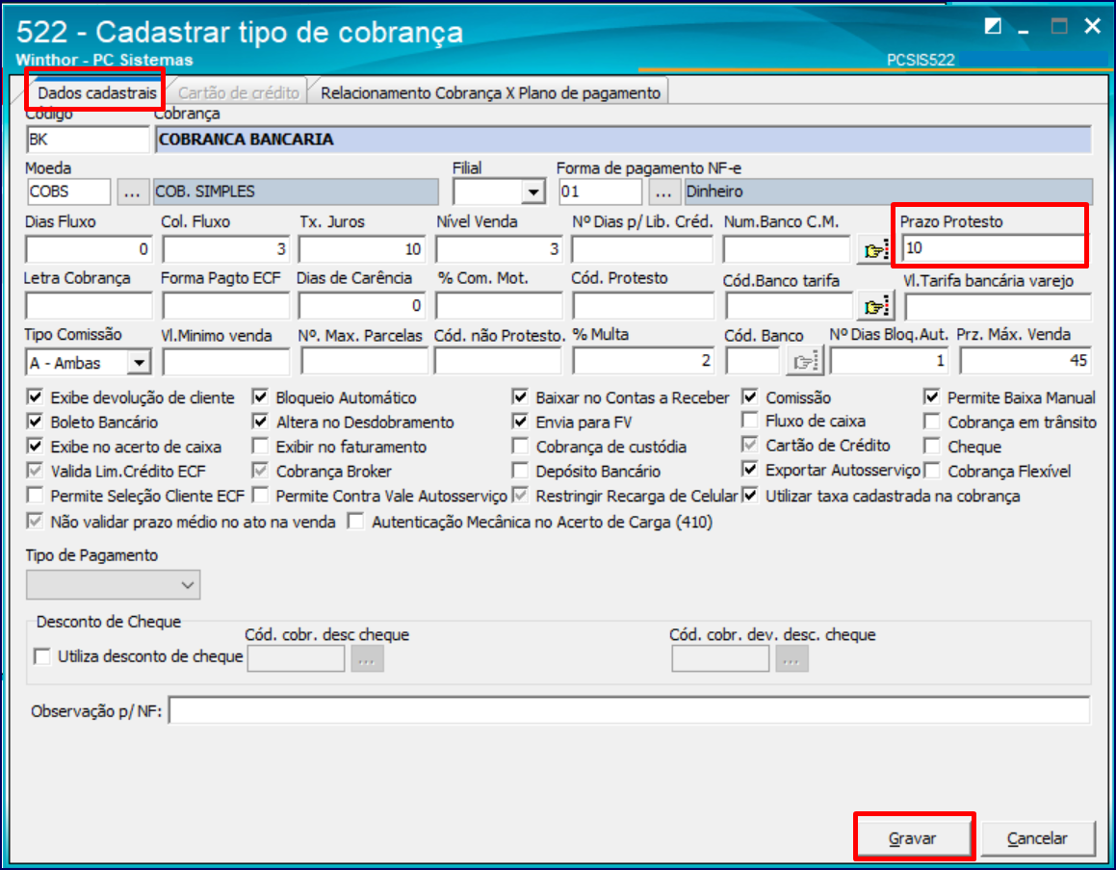
Task: Open lookup beside Cód.Banco tarifa field
Action: tap(874, 307)
